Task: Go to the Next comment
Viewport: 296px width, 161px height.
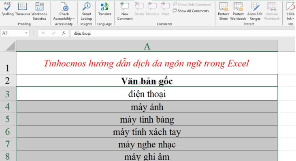Action: 165,9
